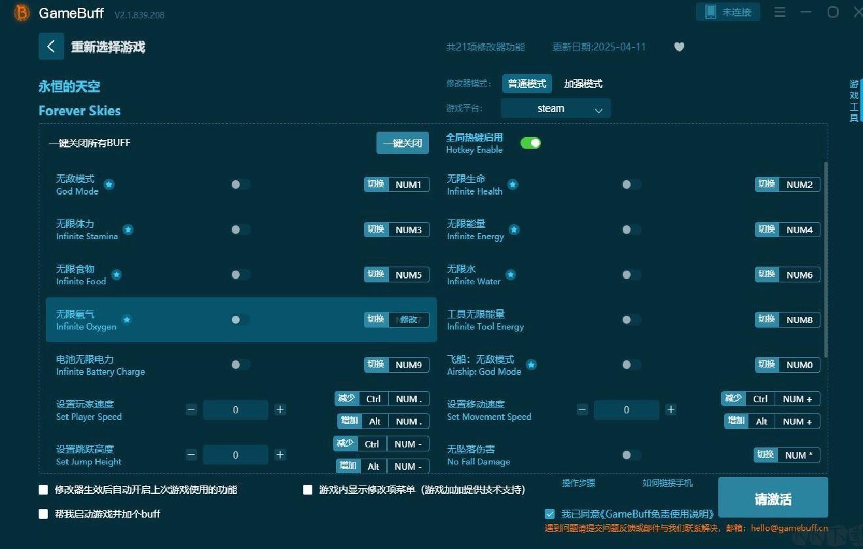Click the GameBuff logo icon

pos(22,12)
